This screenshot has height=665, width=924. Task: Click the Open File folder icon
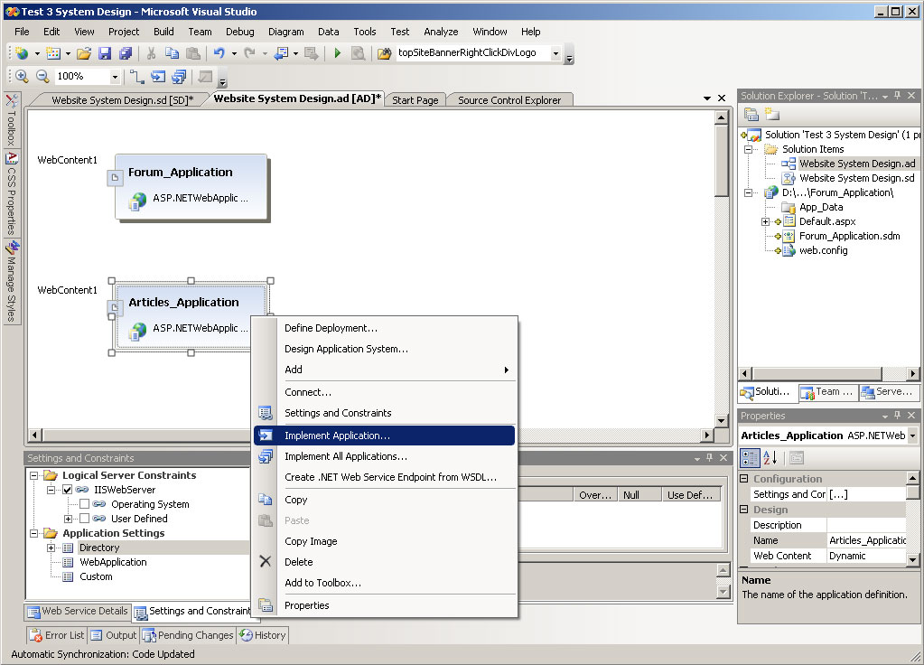coord(84,53)
